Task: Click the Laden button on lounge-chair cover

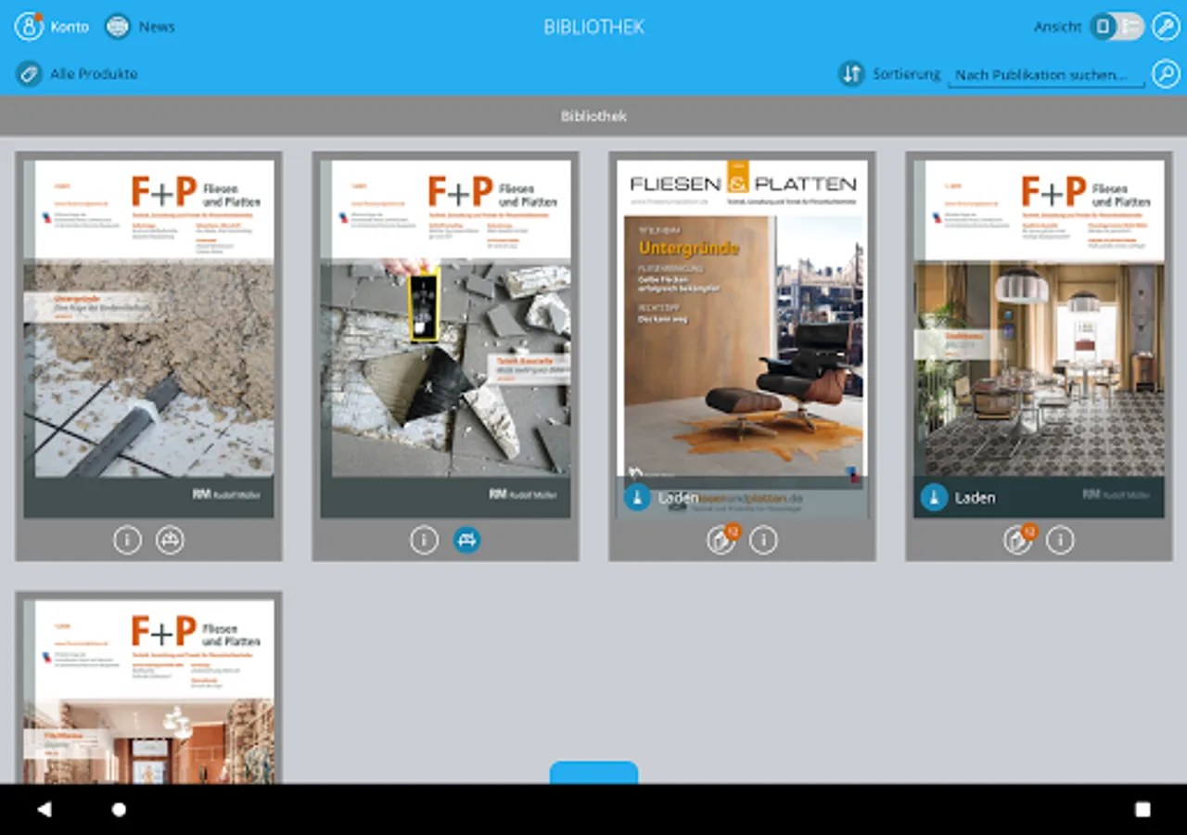Action: (x=660, y=498)
